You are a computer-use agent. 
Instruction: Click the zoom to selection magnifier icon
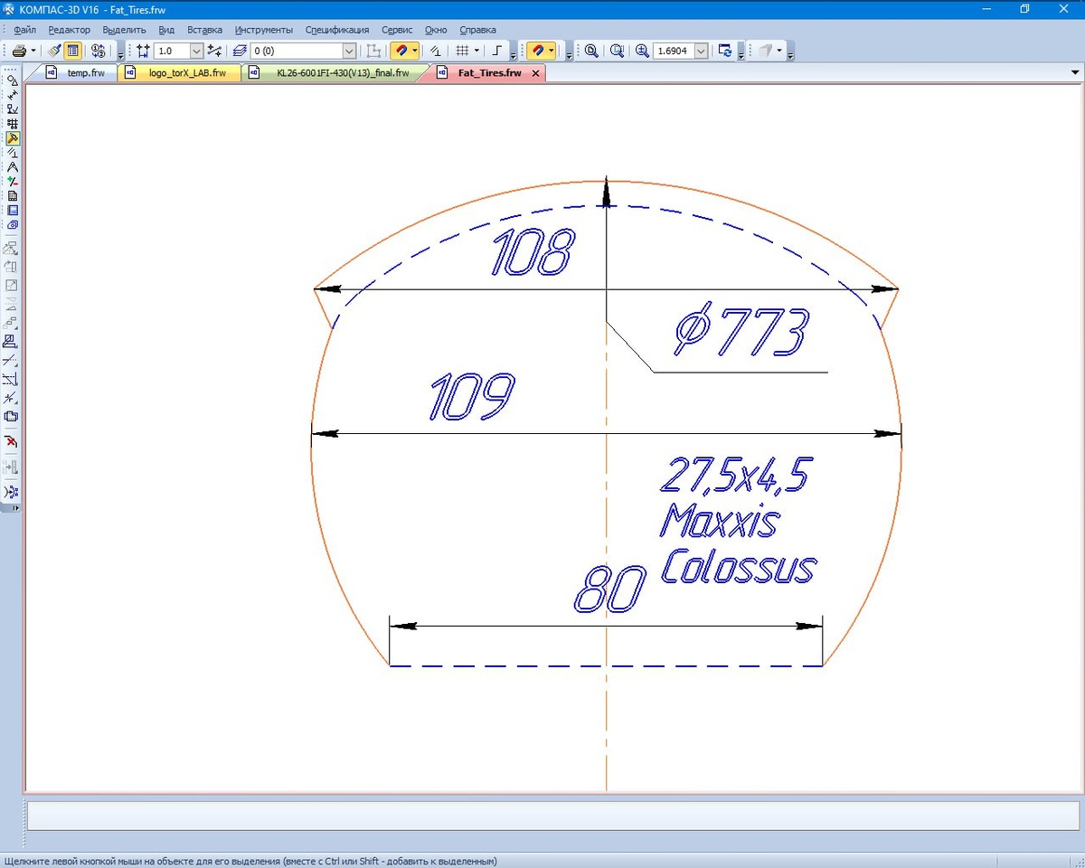point(618,51)
